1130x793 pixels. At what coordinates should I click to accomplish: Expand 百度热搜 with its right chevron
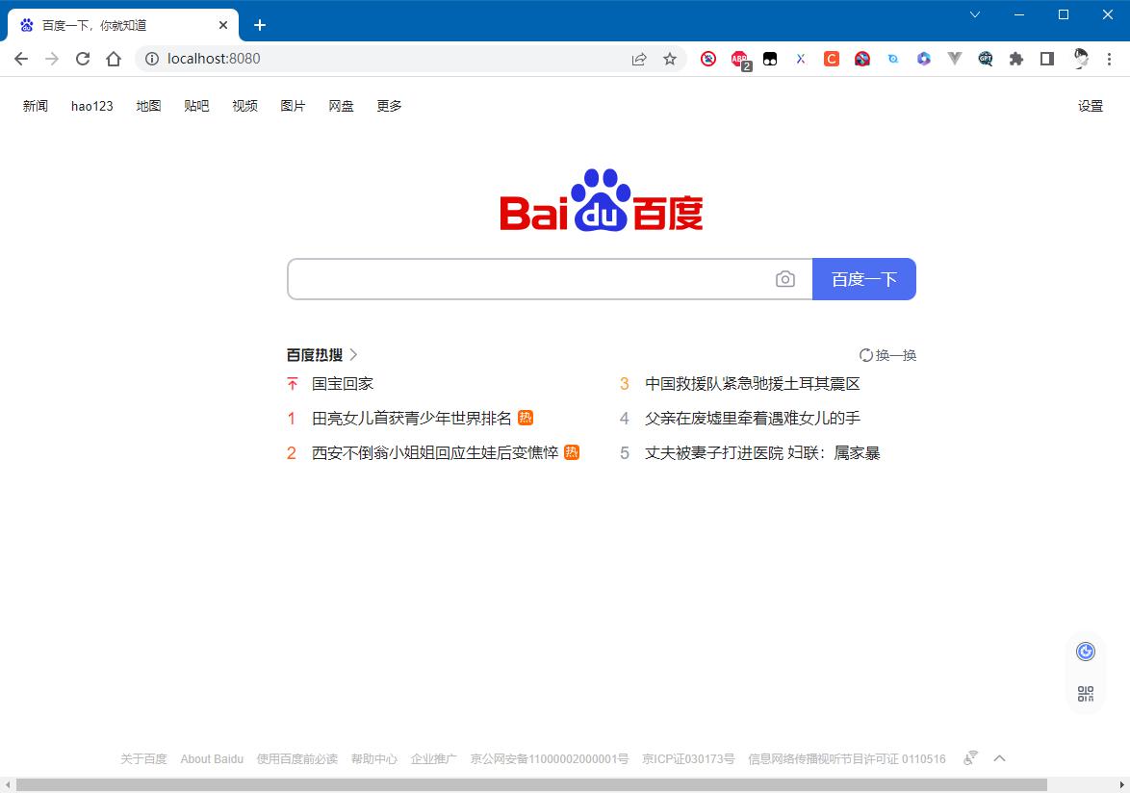tap(353, 354)
